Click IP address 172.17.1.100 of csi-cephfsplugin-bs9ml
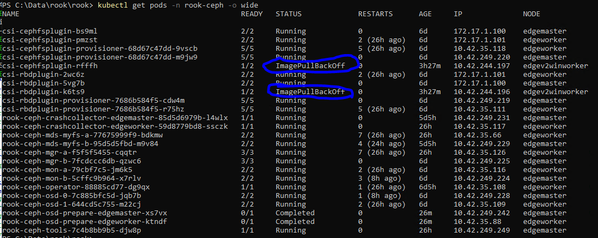Screen dimensions: 598x238 click(480, 31)
